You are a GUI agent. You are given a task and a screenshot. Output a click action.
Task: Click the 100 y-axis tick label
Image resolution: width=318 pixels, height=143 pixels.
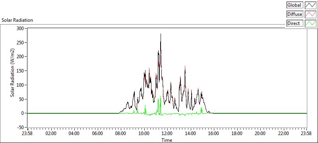20,85
